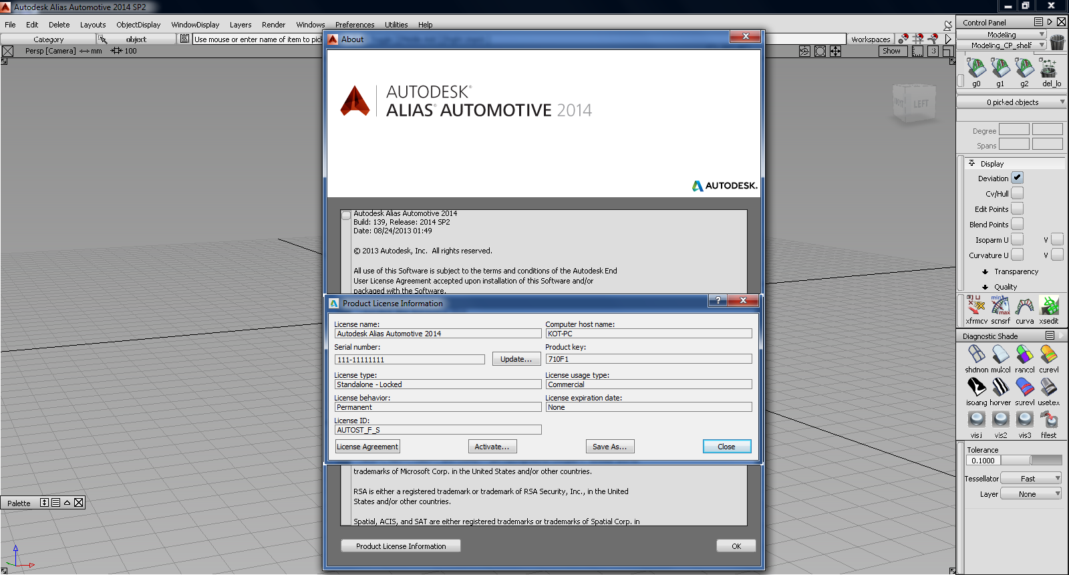Open the Modeling_CP_shelf dropdown
The width and height of the screenshot is (1069, 575).
pos(1002,45)
